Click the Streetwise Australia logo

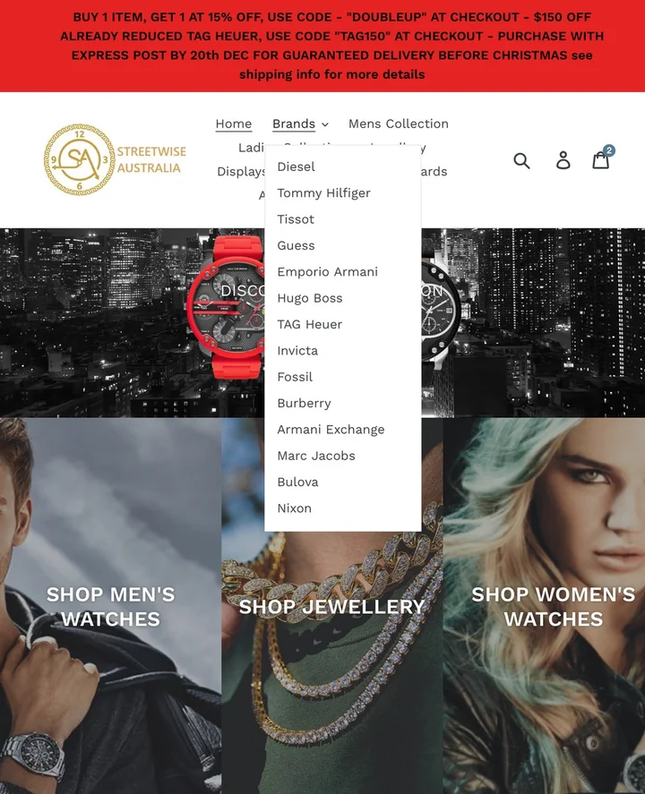(115, 160)
